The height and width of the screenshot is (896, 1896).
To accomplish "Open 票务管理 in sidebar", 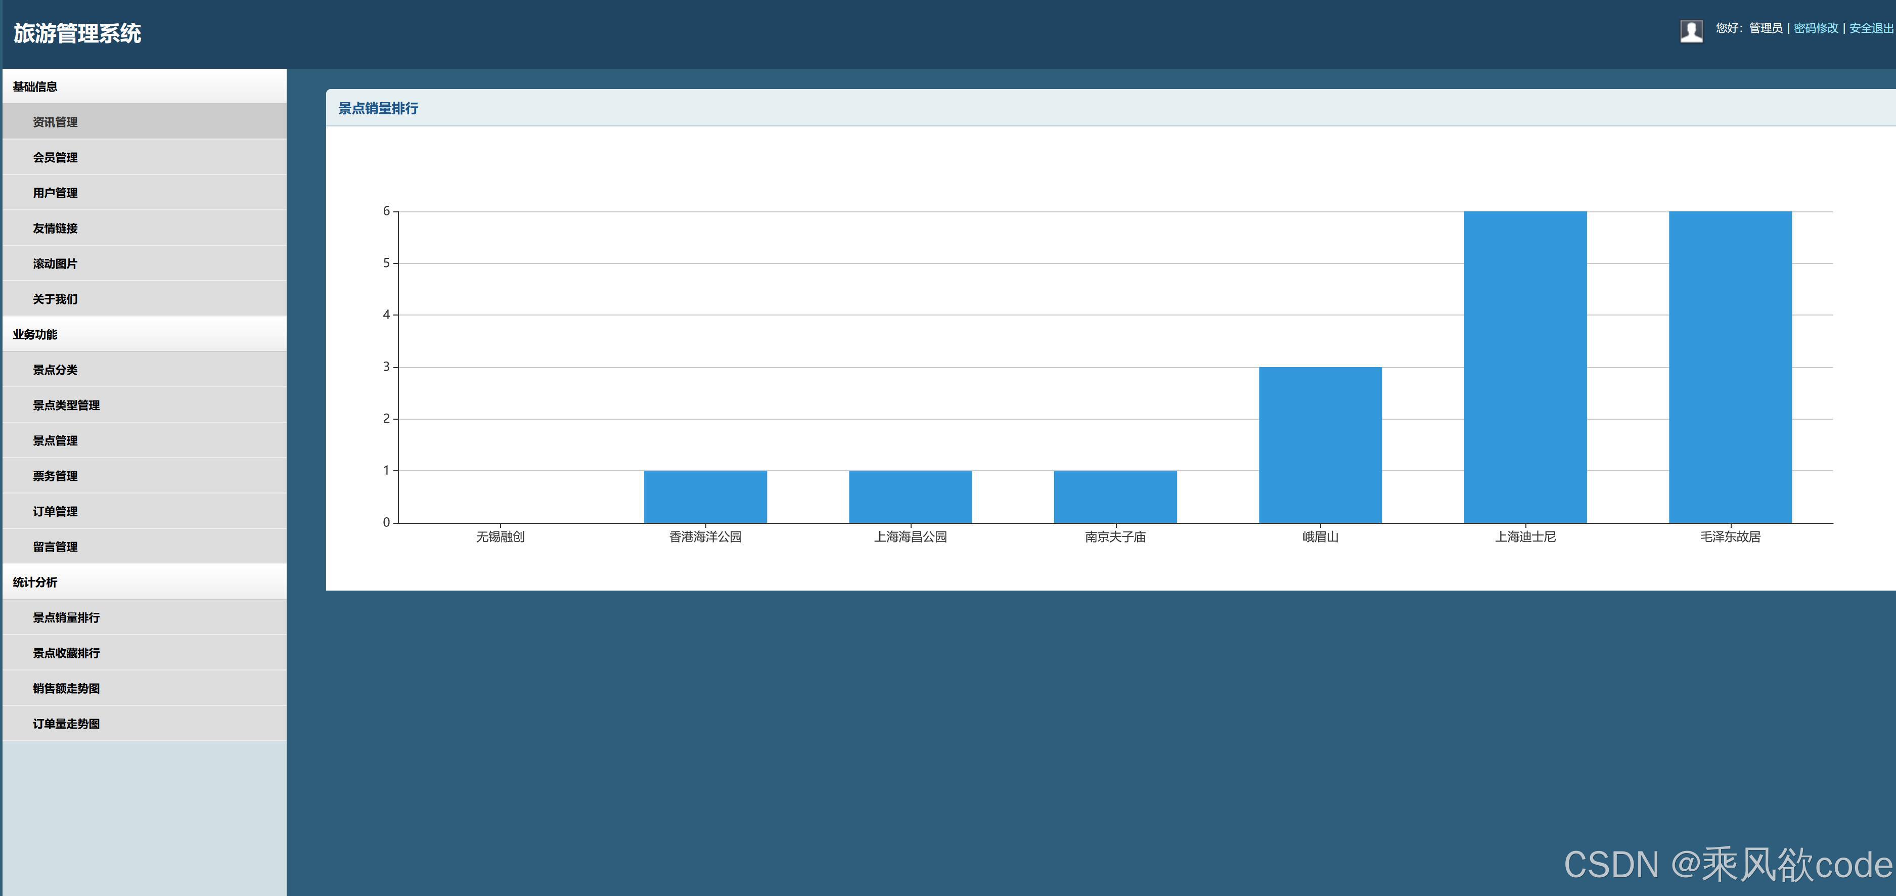I will click(x=55, y=476).
